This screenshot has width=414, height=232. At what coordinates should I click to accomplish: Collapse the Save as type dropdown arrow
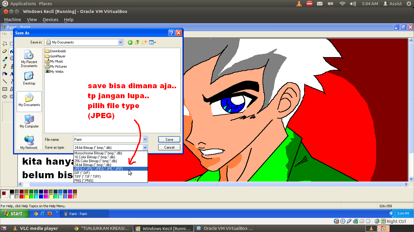145,147
